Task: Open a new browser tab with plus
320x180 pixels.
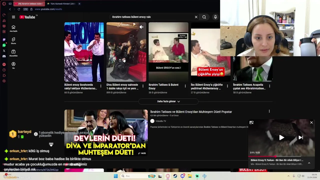Action: (79, 4)
